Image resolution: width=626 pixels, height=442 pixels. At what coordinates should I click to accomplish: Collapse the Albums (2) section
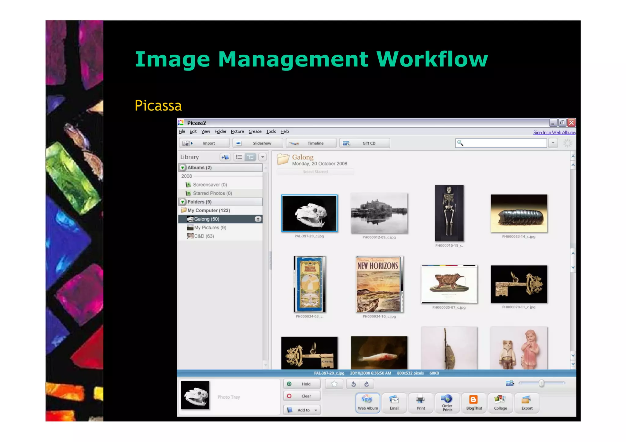tap(182, 168)
